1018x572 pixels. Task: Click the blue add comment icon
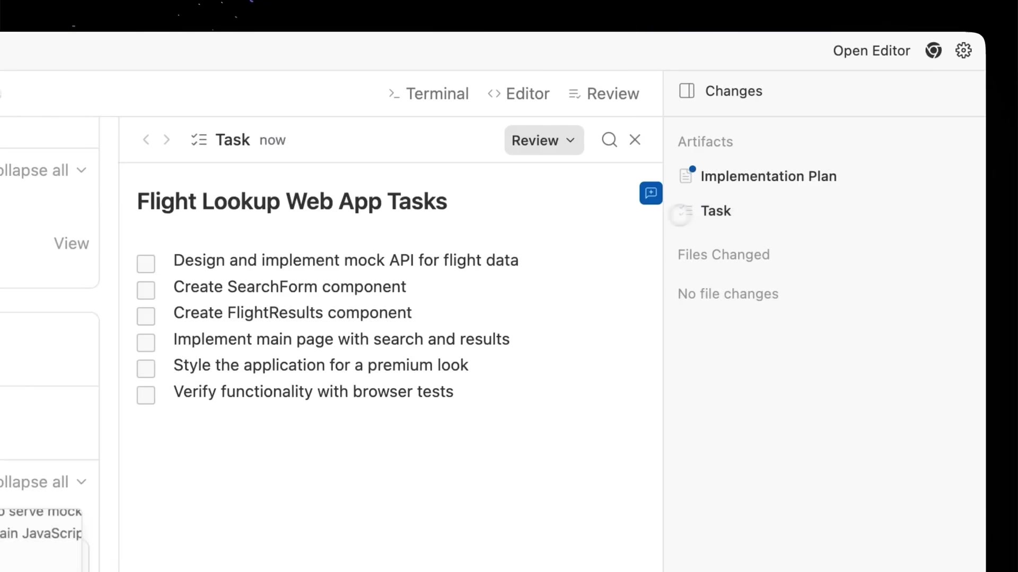click(x=651, y=193)
